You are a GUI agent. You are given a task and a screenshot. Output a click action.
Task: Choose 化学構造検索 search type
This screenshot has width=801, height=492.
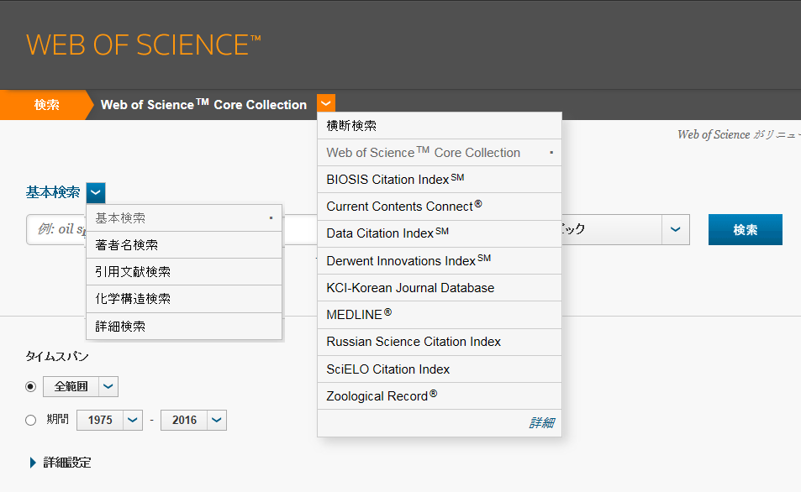(x=184, y=299)
